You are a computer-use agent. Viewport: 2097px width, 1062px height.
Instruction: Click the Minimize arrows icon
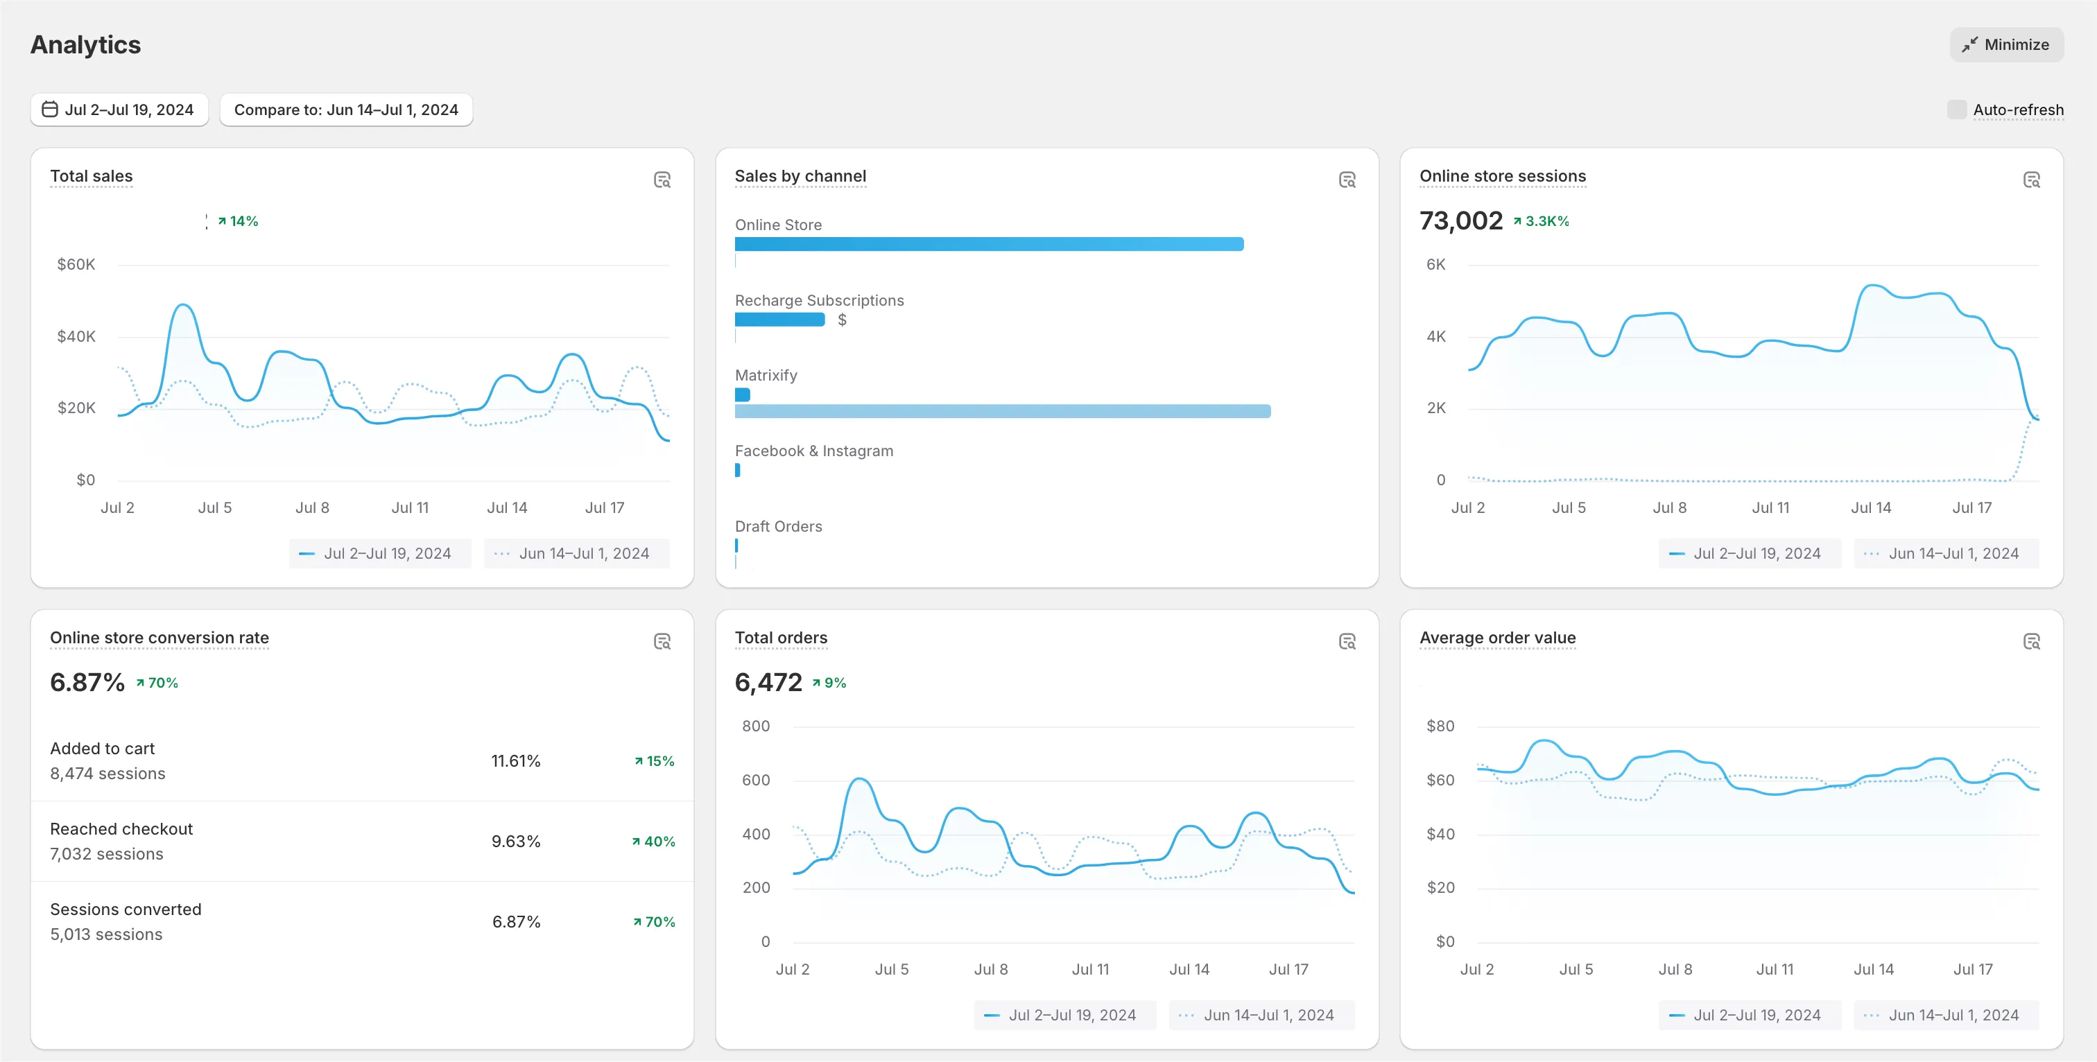pyautogui.click(x=1969, y=45)
